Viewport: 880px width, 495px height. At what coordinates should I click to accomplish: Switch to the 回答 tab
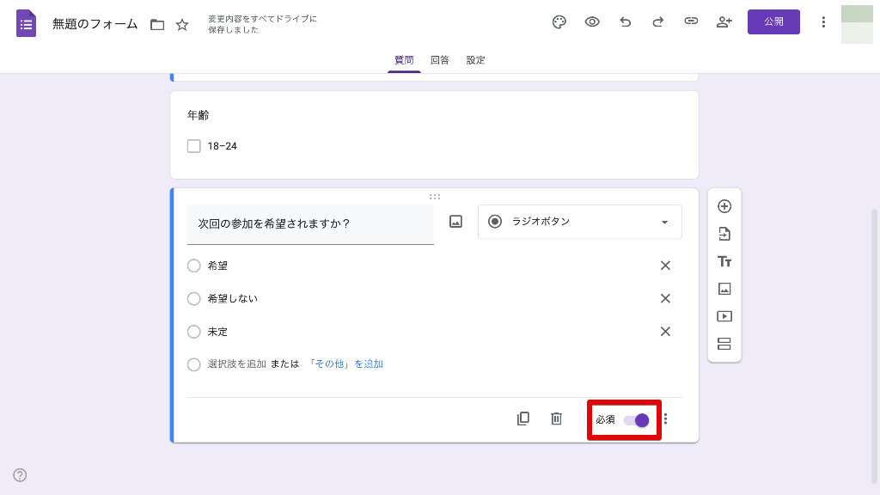[x=440, y=60]
